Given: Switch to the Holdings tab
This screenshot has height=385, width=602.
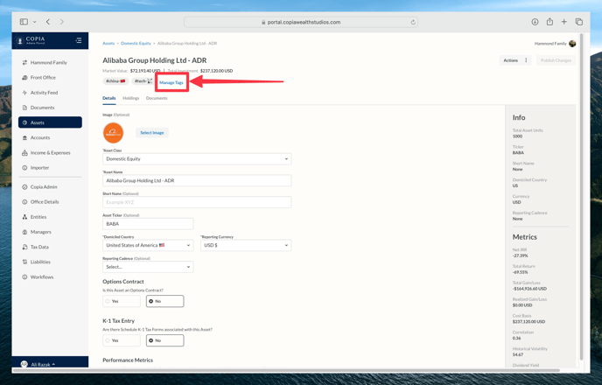Looking at the screenshot, I should pos(131,98).
